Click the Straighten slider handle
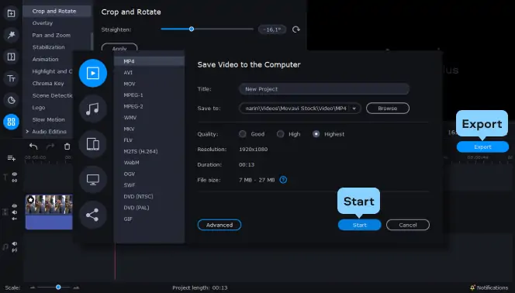 coord(192,29)
